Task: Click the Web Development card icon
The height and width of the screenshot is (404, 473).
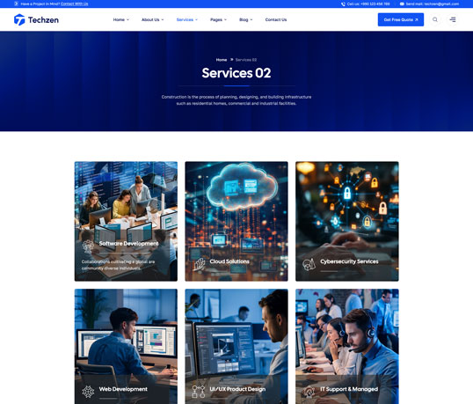Action: point(88,392)
